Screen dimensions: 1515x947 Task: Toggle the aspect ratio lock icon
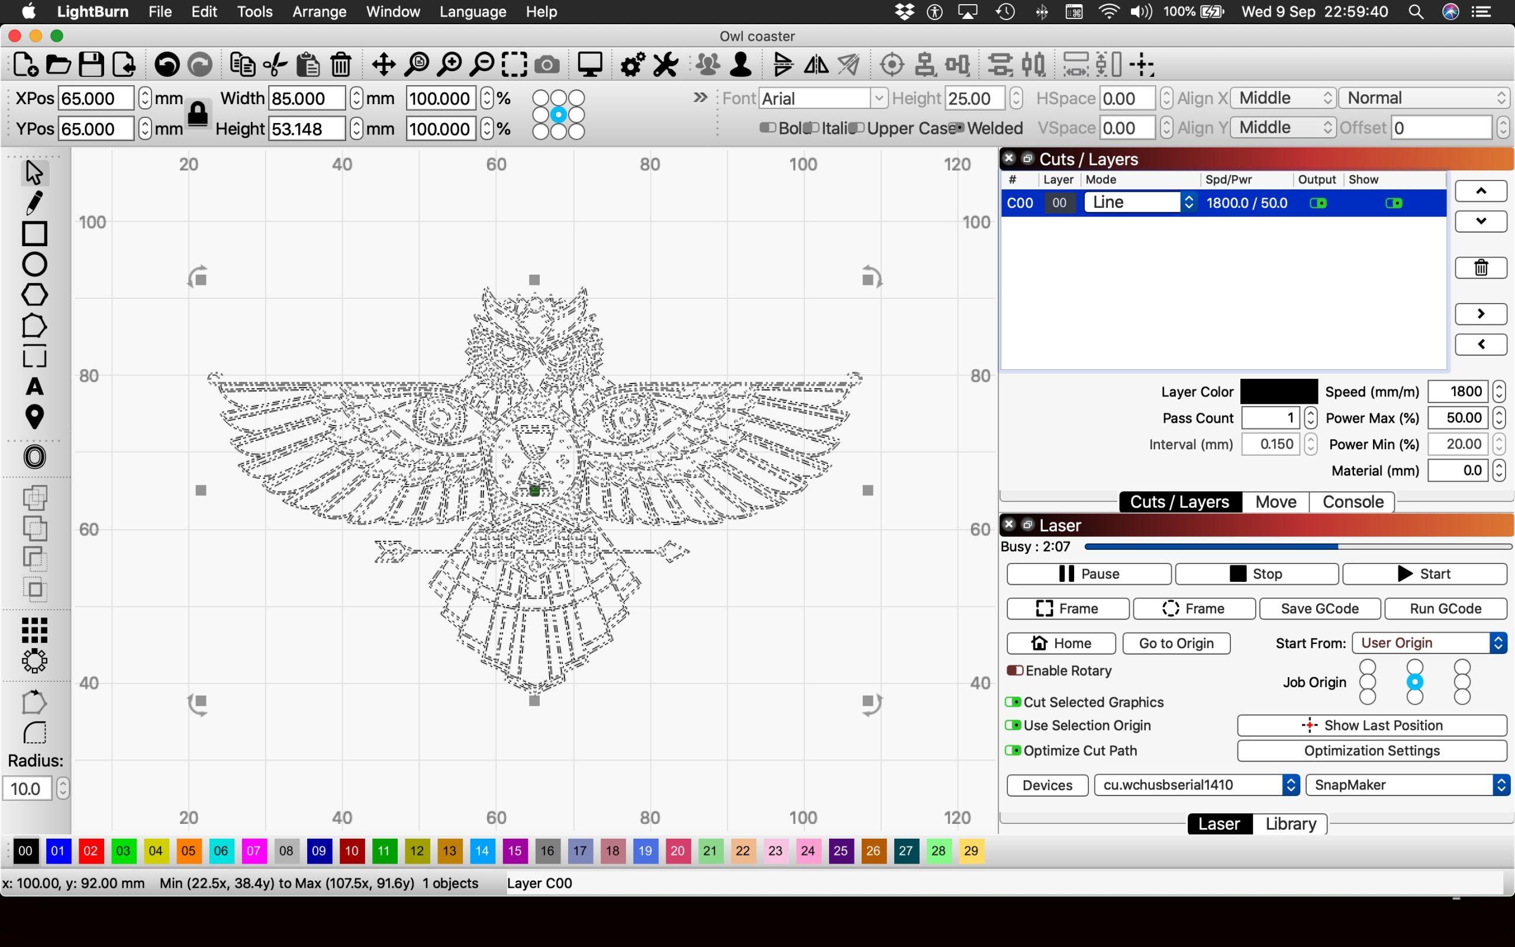198,114
